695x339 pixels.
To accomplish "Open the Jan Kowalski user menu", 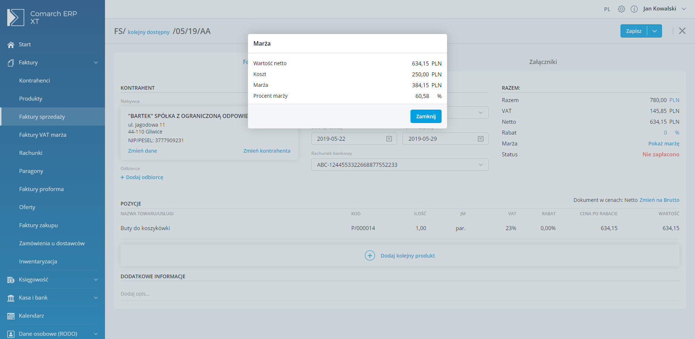I will click(664, 9).
